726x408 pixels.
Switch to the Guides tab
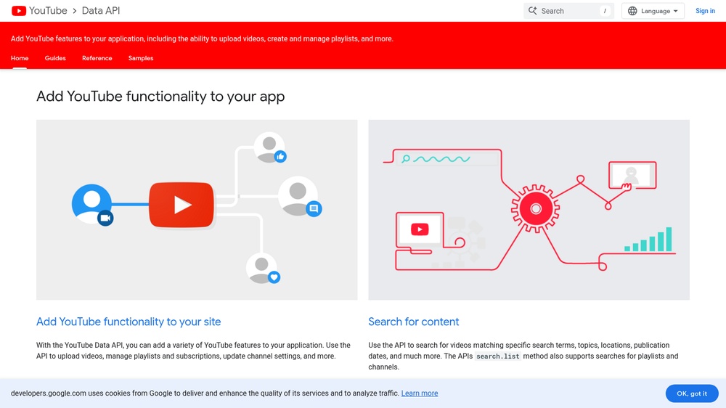tap(55, 58)
